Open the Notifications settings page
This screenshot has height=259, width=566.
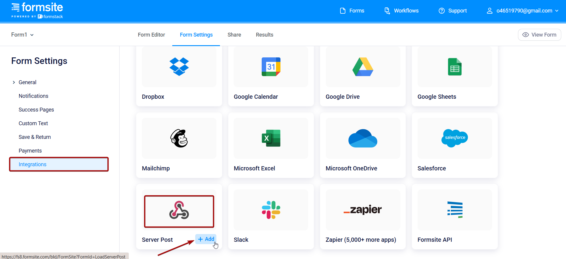coord(33,96)
